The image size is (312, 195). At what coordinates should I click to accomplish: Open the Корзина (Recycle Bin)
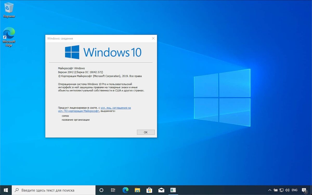(x=9, y=8)
